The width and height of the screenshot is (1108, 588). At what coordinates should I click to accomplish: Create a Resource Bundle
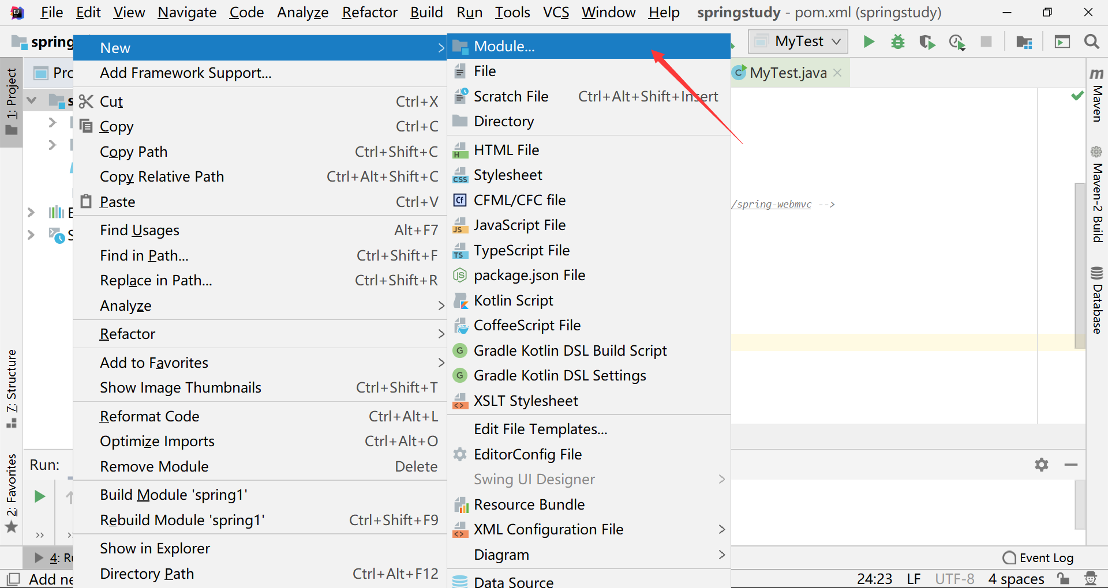(589, 504)
